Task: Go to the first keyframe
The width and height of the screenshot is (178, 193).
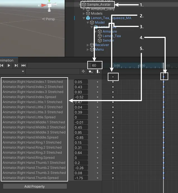Action: (x=2, y=65)
